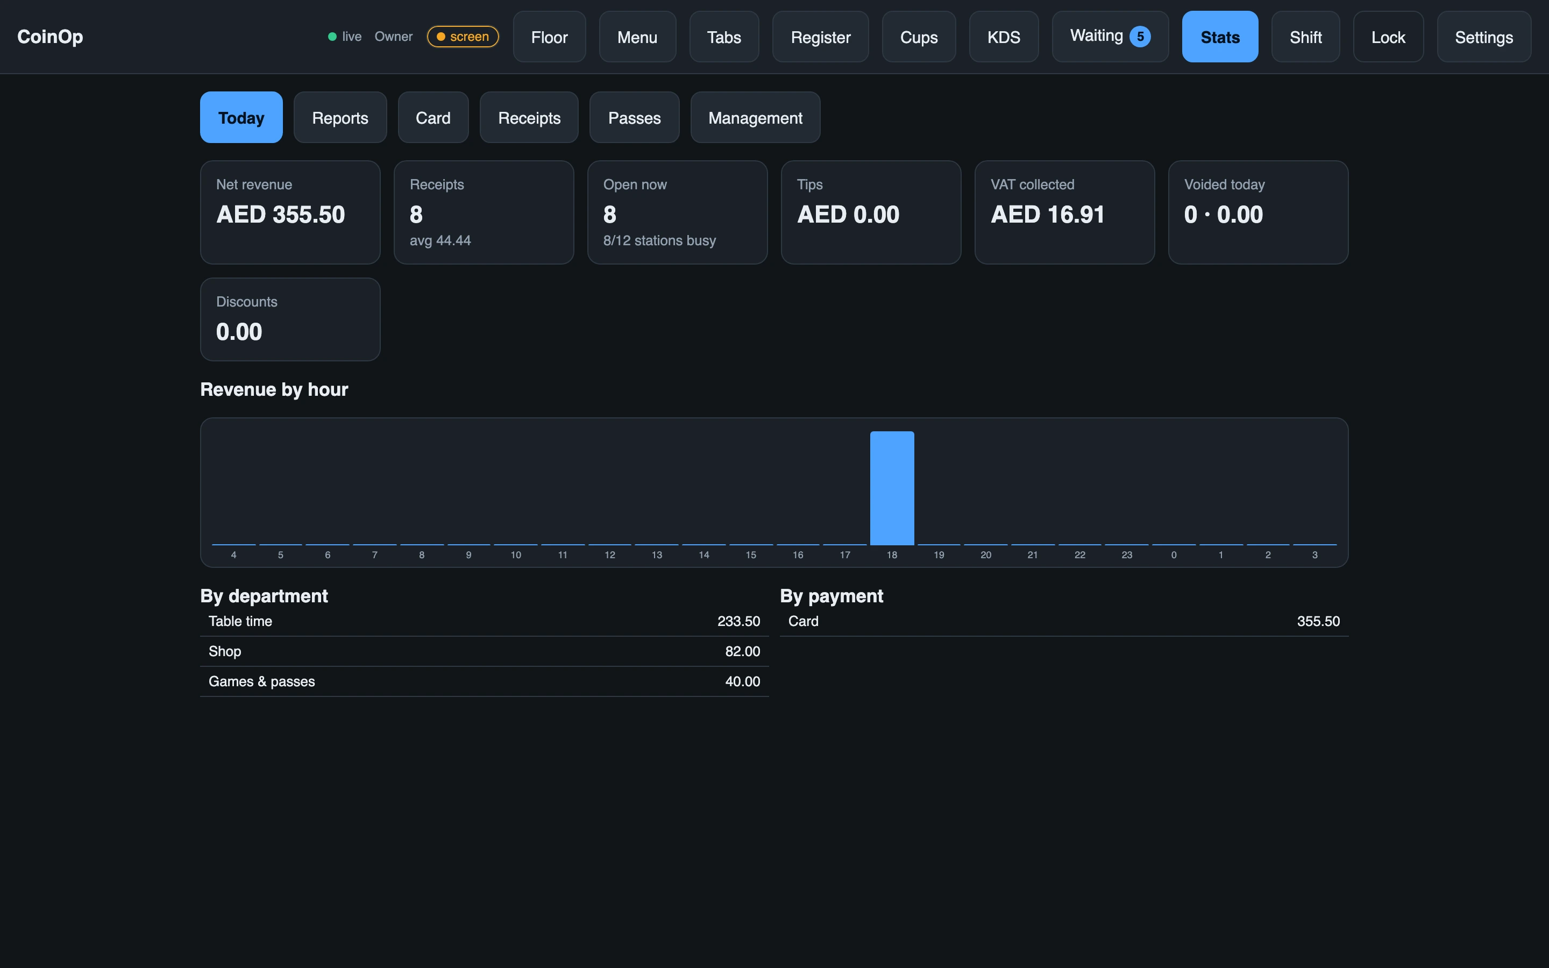
Task: Click the avg 44.44 text
Action: coord(440,241)
